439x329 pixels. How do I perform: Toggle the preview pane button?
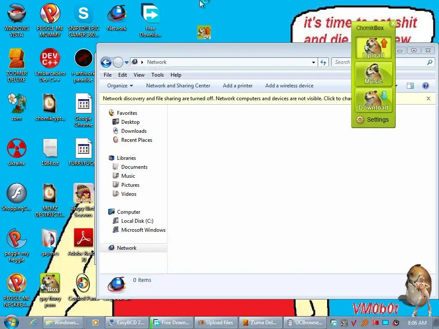[x=410, y=86]
